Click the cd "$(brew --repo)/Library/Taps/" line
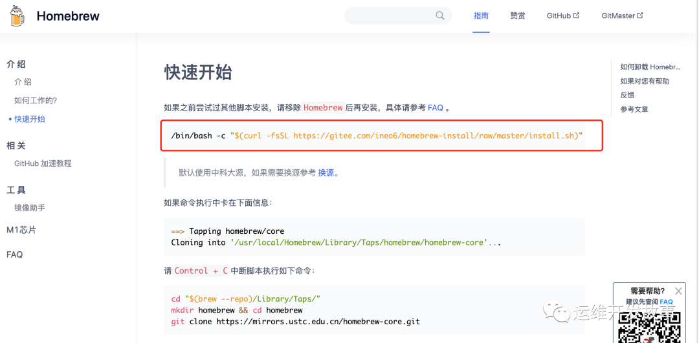Screen dimensions: 699x343 pyautogui.click(x=246, y=298)
